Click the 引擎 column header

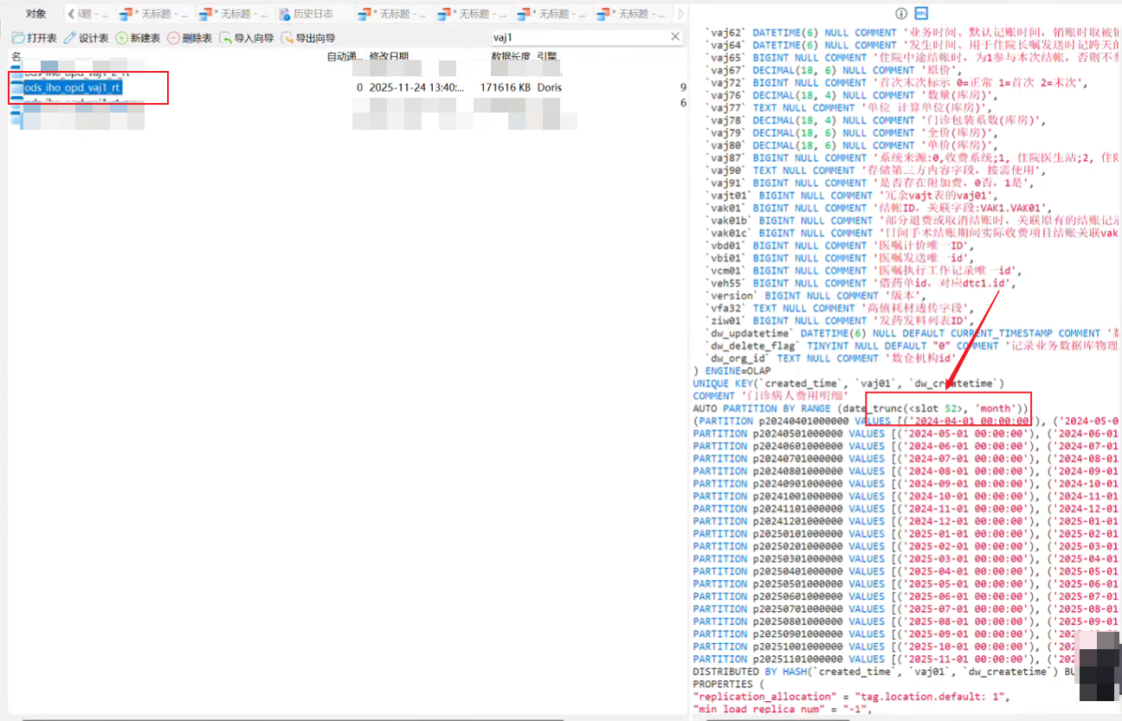(547, 56)
